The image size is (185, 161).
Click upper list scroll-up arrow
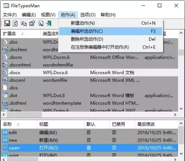pyautogui.click(x=181, y=33)
